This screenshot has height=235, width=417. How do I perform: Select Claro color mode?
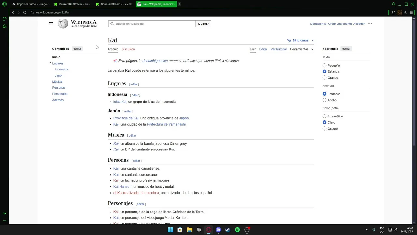click(324, 122)
